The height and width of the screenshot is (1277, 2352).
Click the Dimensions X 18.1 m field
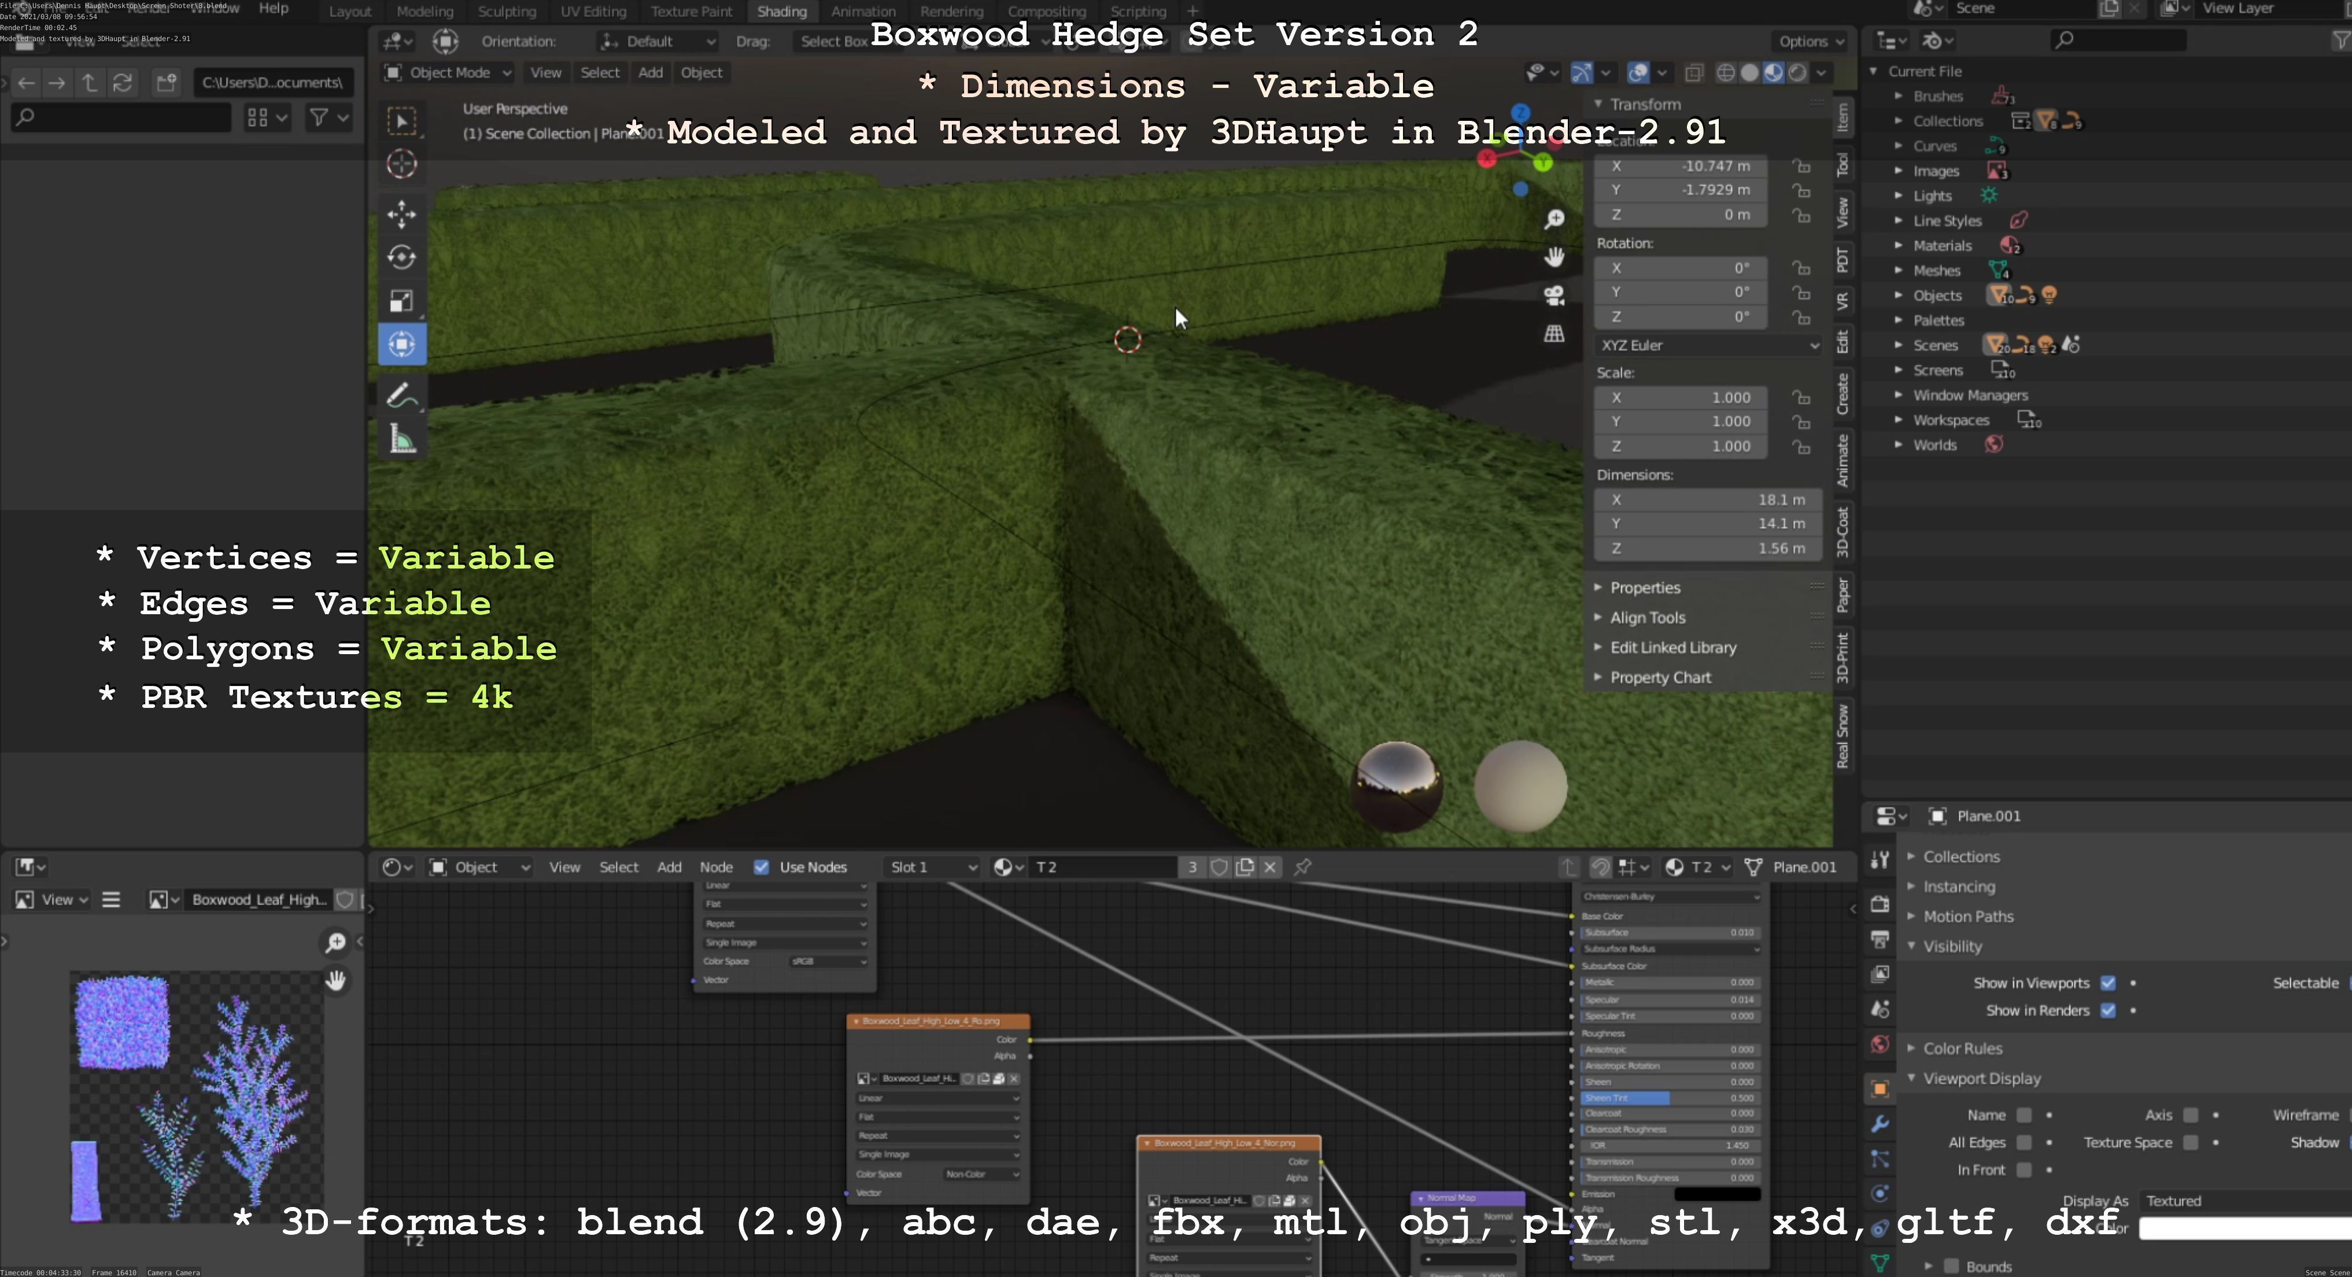pos(1708,500)
